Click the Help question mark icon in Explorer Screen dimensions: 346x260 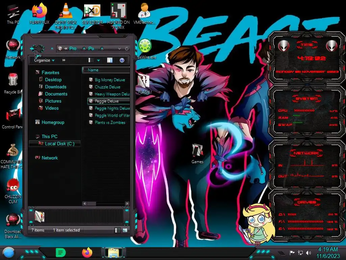[122, 60]
